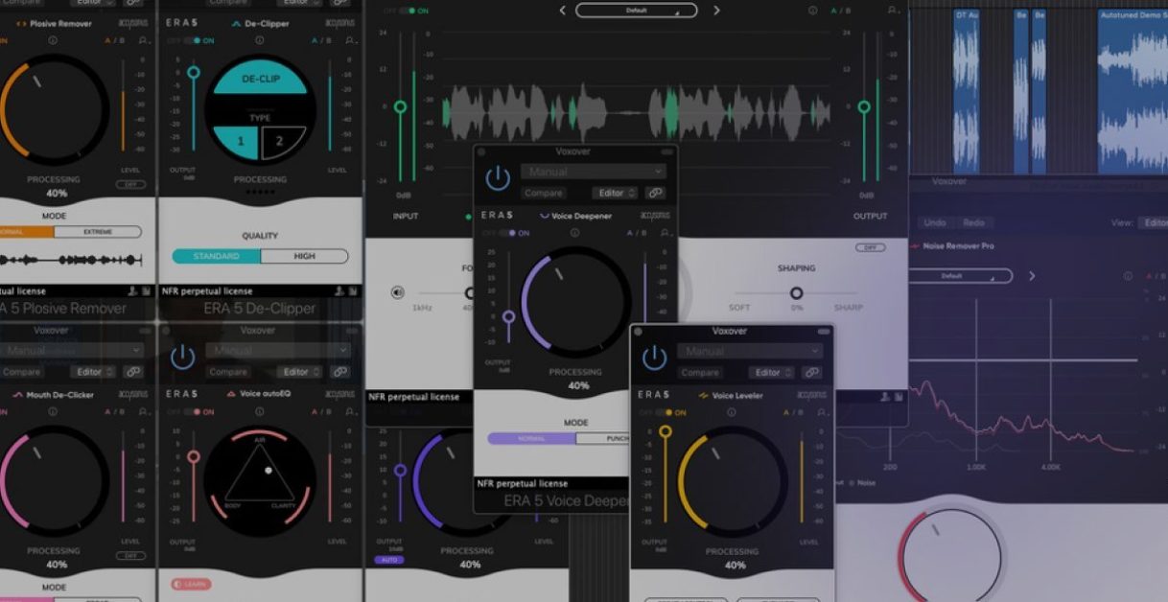Go to next preset with right chevron
Screen dimensions: 1168x602
pyautogui.click(x=716, y=11)
